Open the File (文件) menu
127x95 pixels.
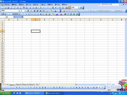[x=7, y=5]
